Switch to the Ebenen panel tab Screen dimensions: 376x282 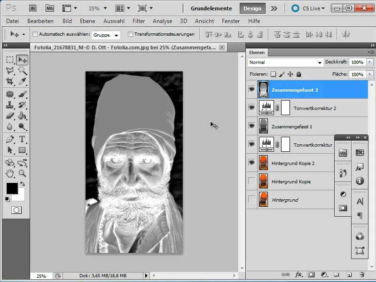257,53
